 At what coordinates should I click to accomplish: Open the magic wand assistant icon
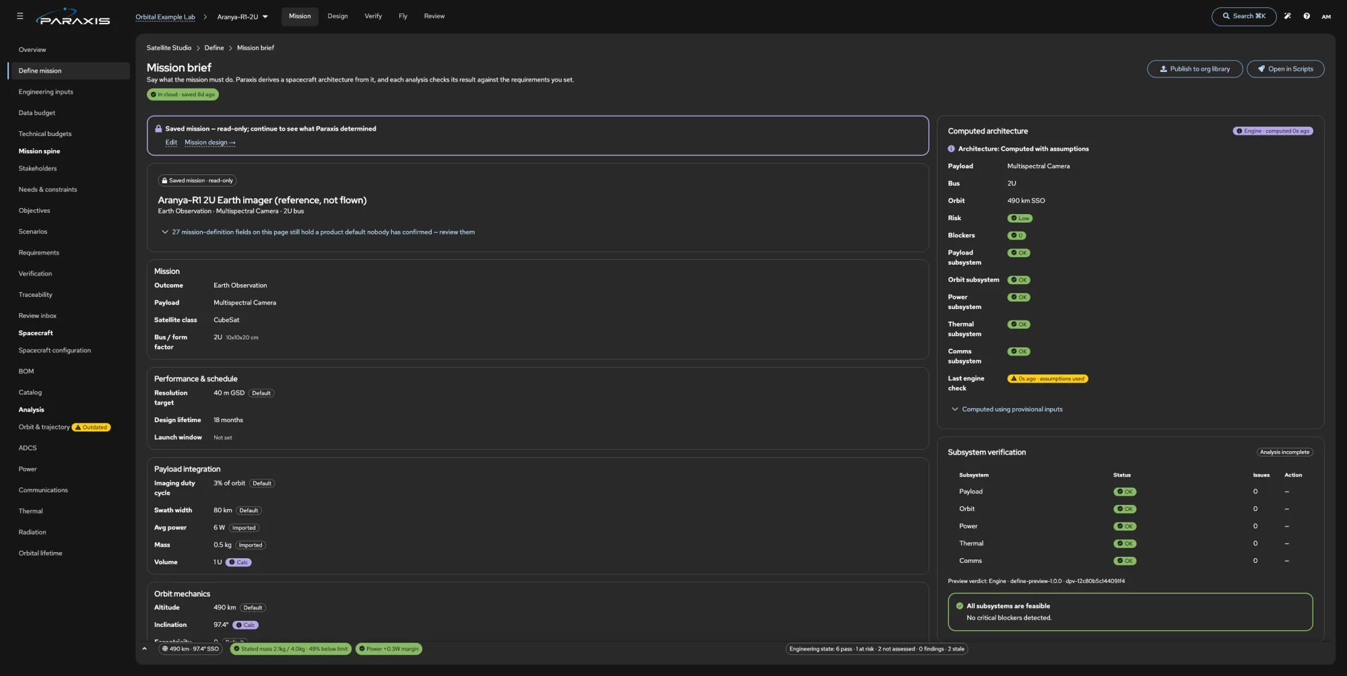(1287, 16)
